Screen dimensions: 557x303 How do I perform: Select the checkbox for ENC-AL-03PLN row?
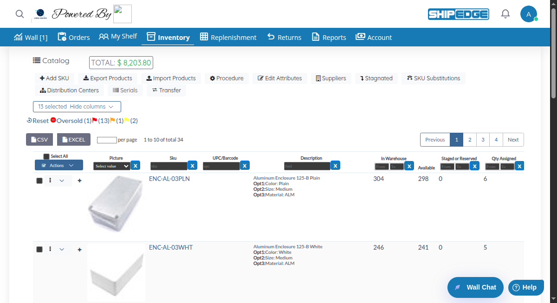tap(39, 181)
